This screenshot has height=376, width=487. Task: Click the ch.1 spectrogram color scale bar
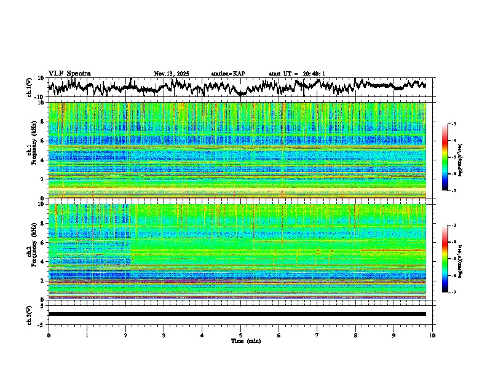(x=445, y=157)
